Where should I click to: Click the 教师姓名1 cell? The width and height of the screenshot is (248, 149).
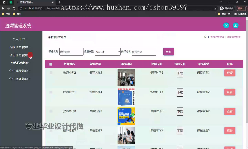(x=69, y=92)
